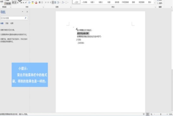Select the 无间隔 (No Spacing) style
The width and height of the screenshot is (173, 116).
pos(84,2)
